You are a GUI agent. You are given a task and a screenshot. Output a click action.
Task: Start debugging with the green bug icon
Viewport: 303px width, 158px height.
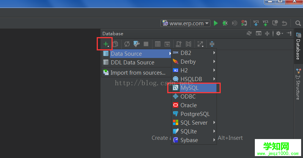click(x=225, y=23)
